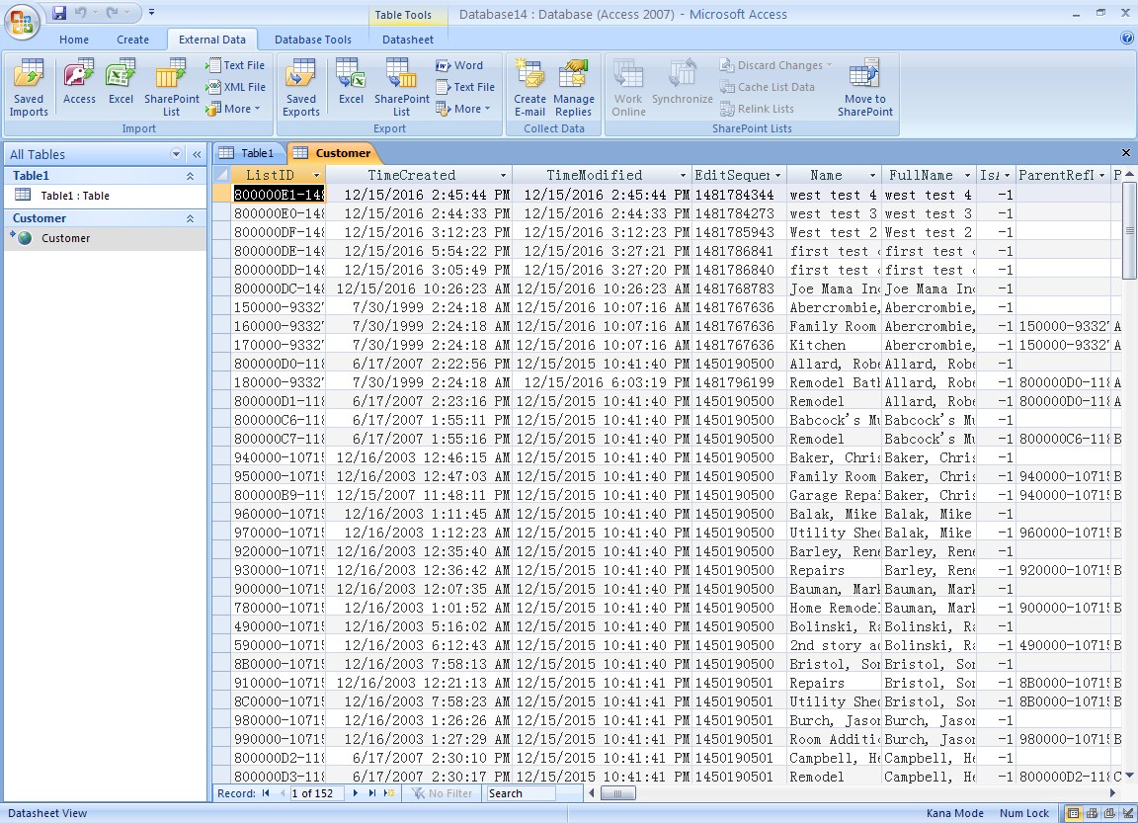
Task: Go to last record
Action: click(372, 793)
